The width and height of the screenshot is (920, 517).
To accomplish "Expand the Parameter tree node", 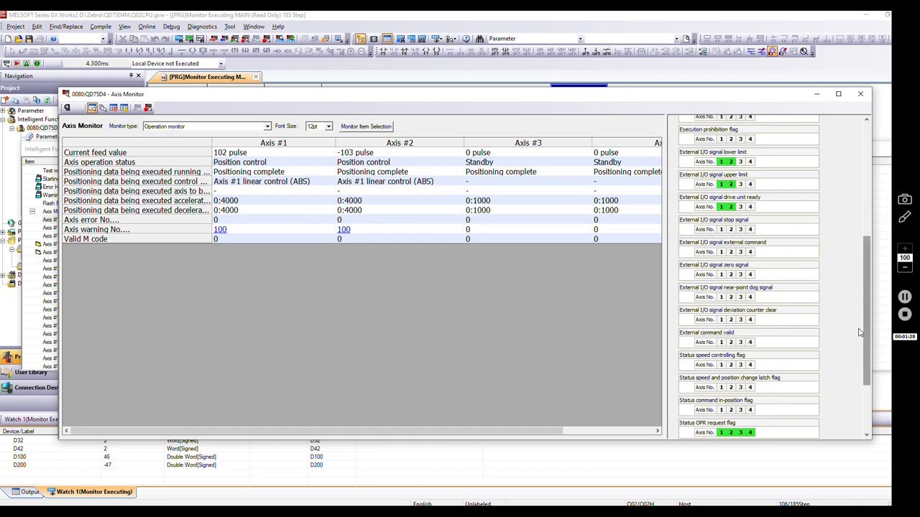I will 4,111.
